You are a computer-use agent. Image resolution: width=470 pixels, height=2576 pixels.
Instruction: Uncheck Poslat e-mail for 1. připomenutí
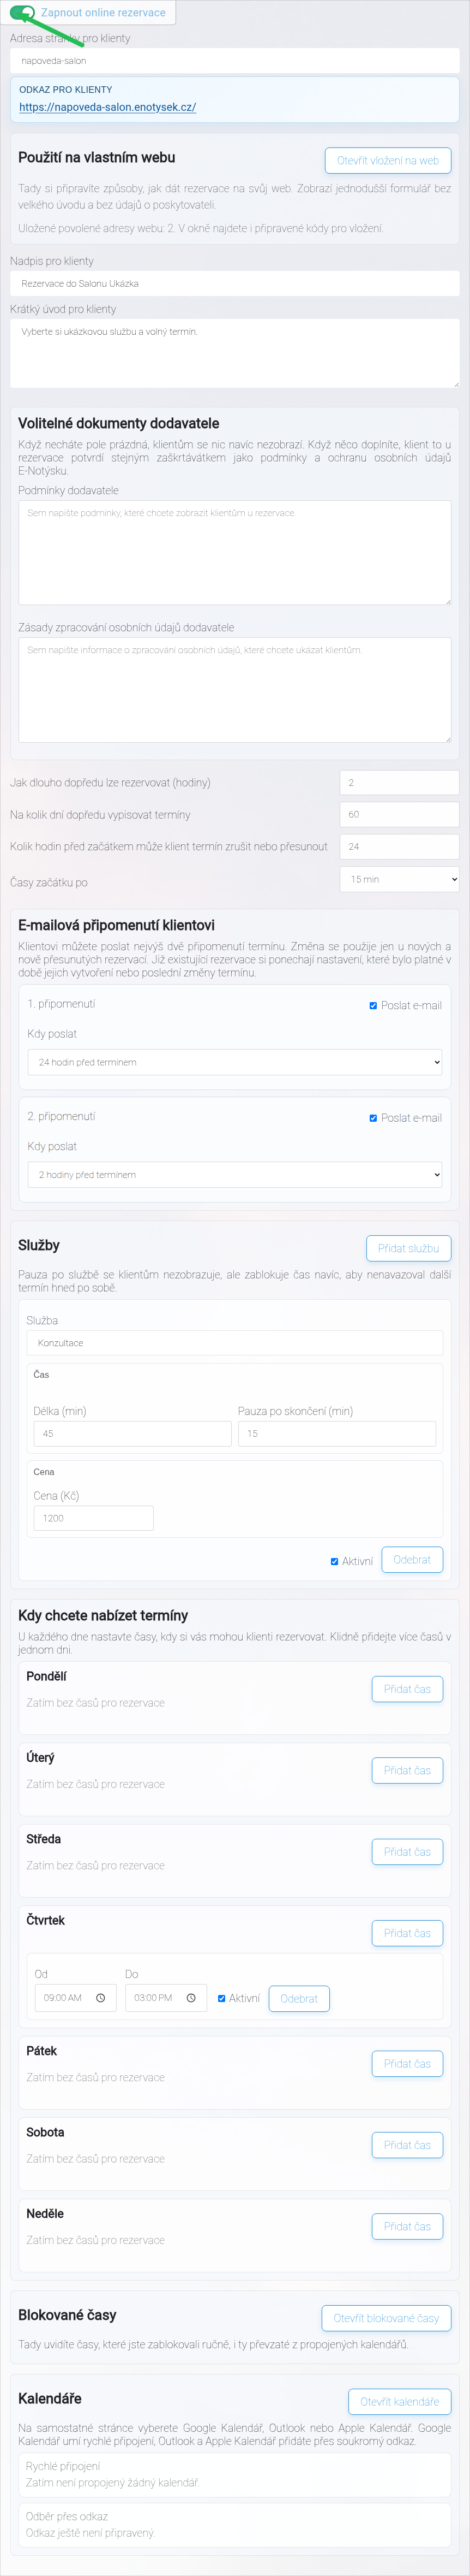373,1005
